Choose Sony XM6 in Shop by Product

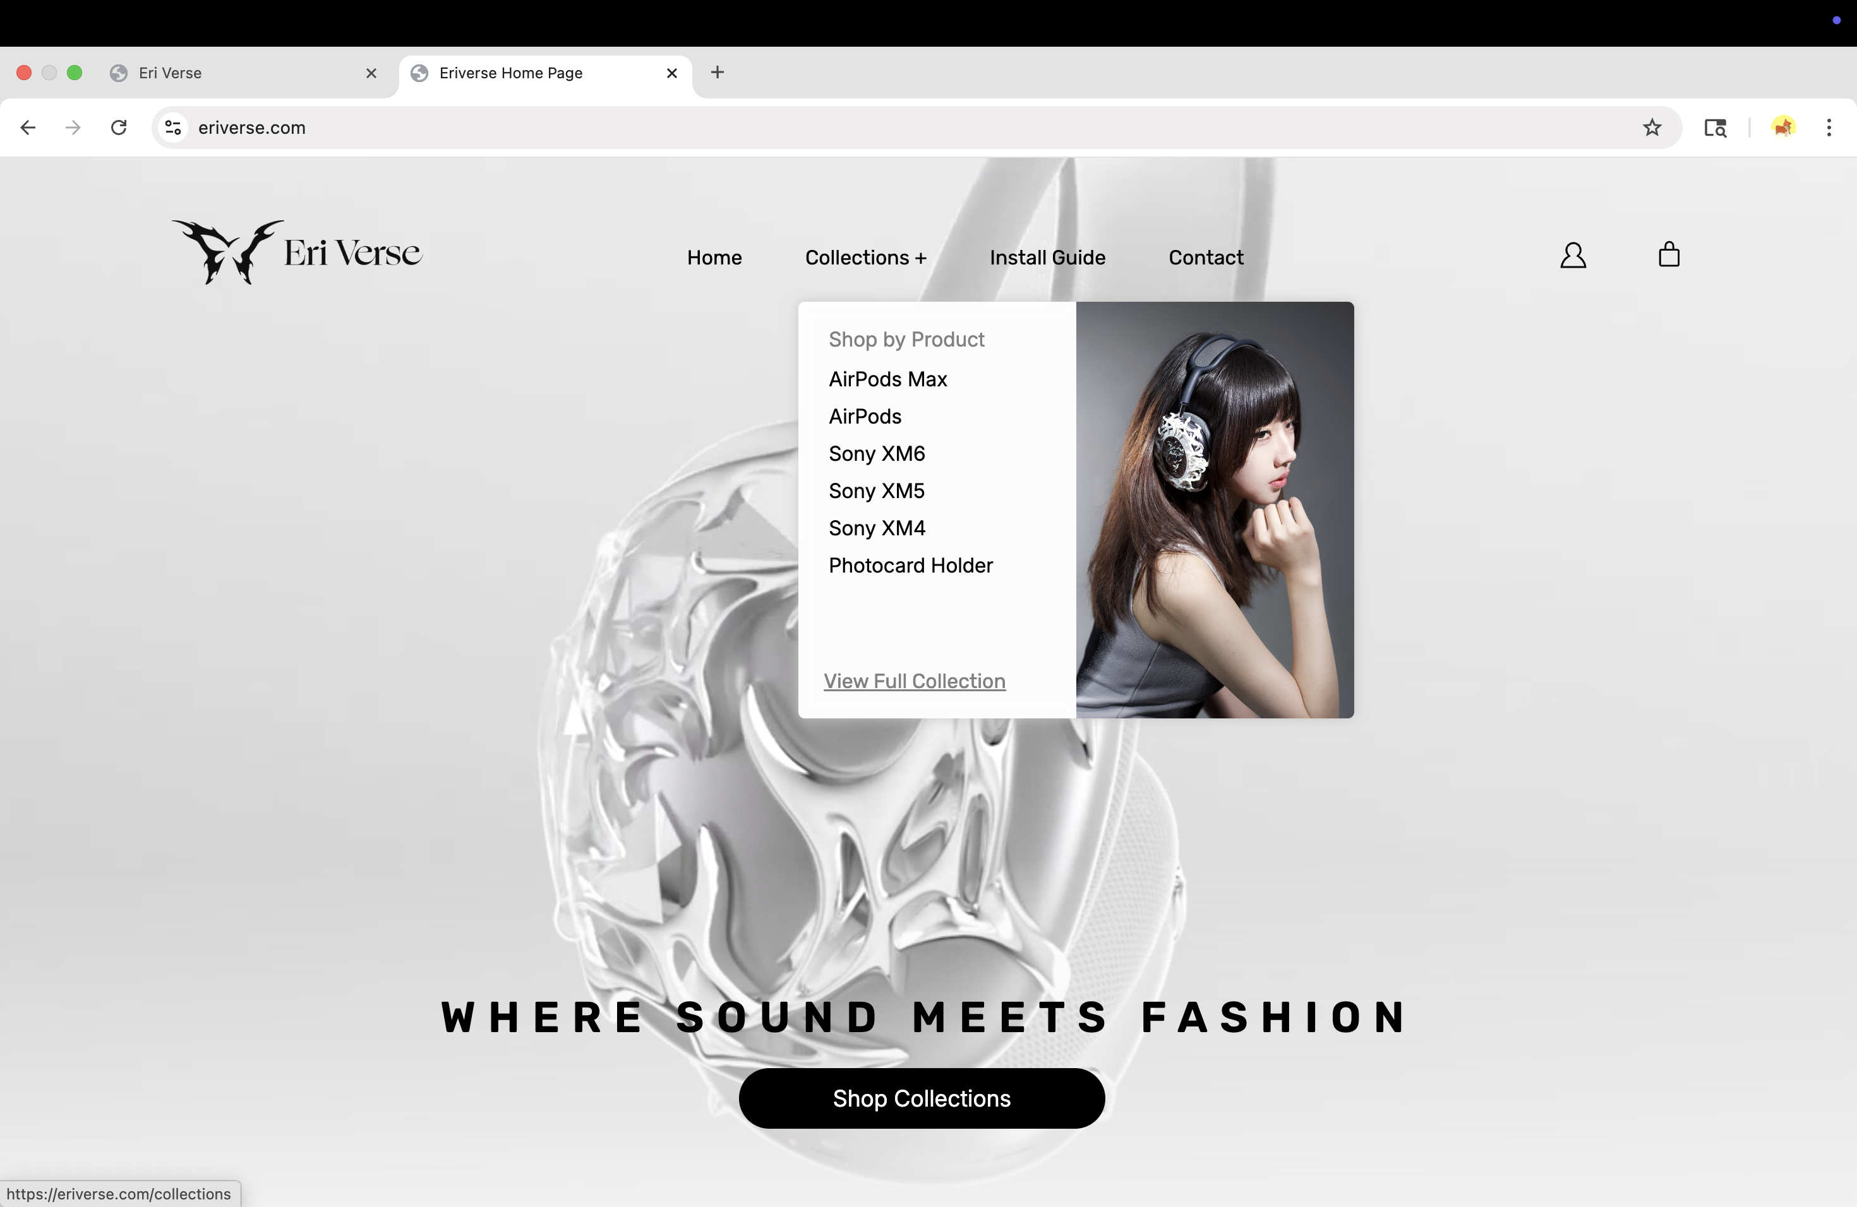[876, 454]
